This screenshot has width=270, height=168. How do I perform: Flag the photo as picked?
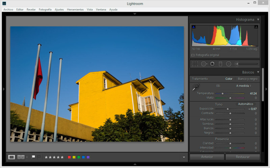click(33, 157)
